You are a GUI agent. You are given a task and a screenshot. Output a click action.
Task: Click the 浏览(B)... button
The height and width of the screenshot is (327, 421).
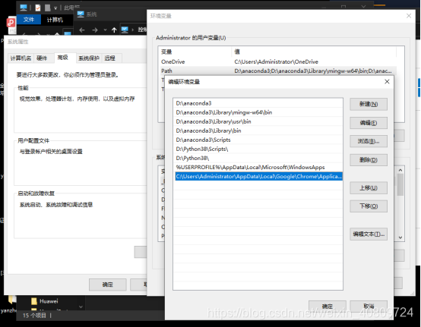click(x=369, y=141)
